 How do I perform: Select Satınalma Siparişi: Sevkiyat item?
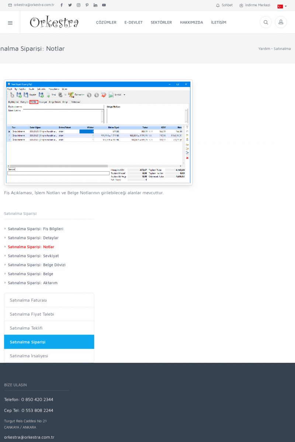33,256
